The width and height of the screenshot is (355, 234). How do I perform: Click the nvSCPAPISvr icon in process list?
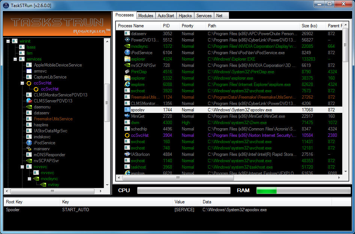click(127, 65)
